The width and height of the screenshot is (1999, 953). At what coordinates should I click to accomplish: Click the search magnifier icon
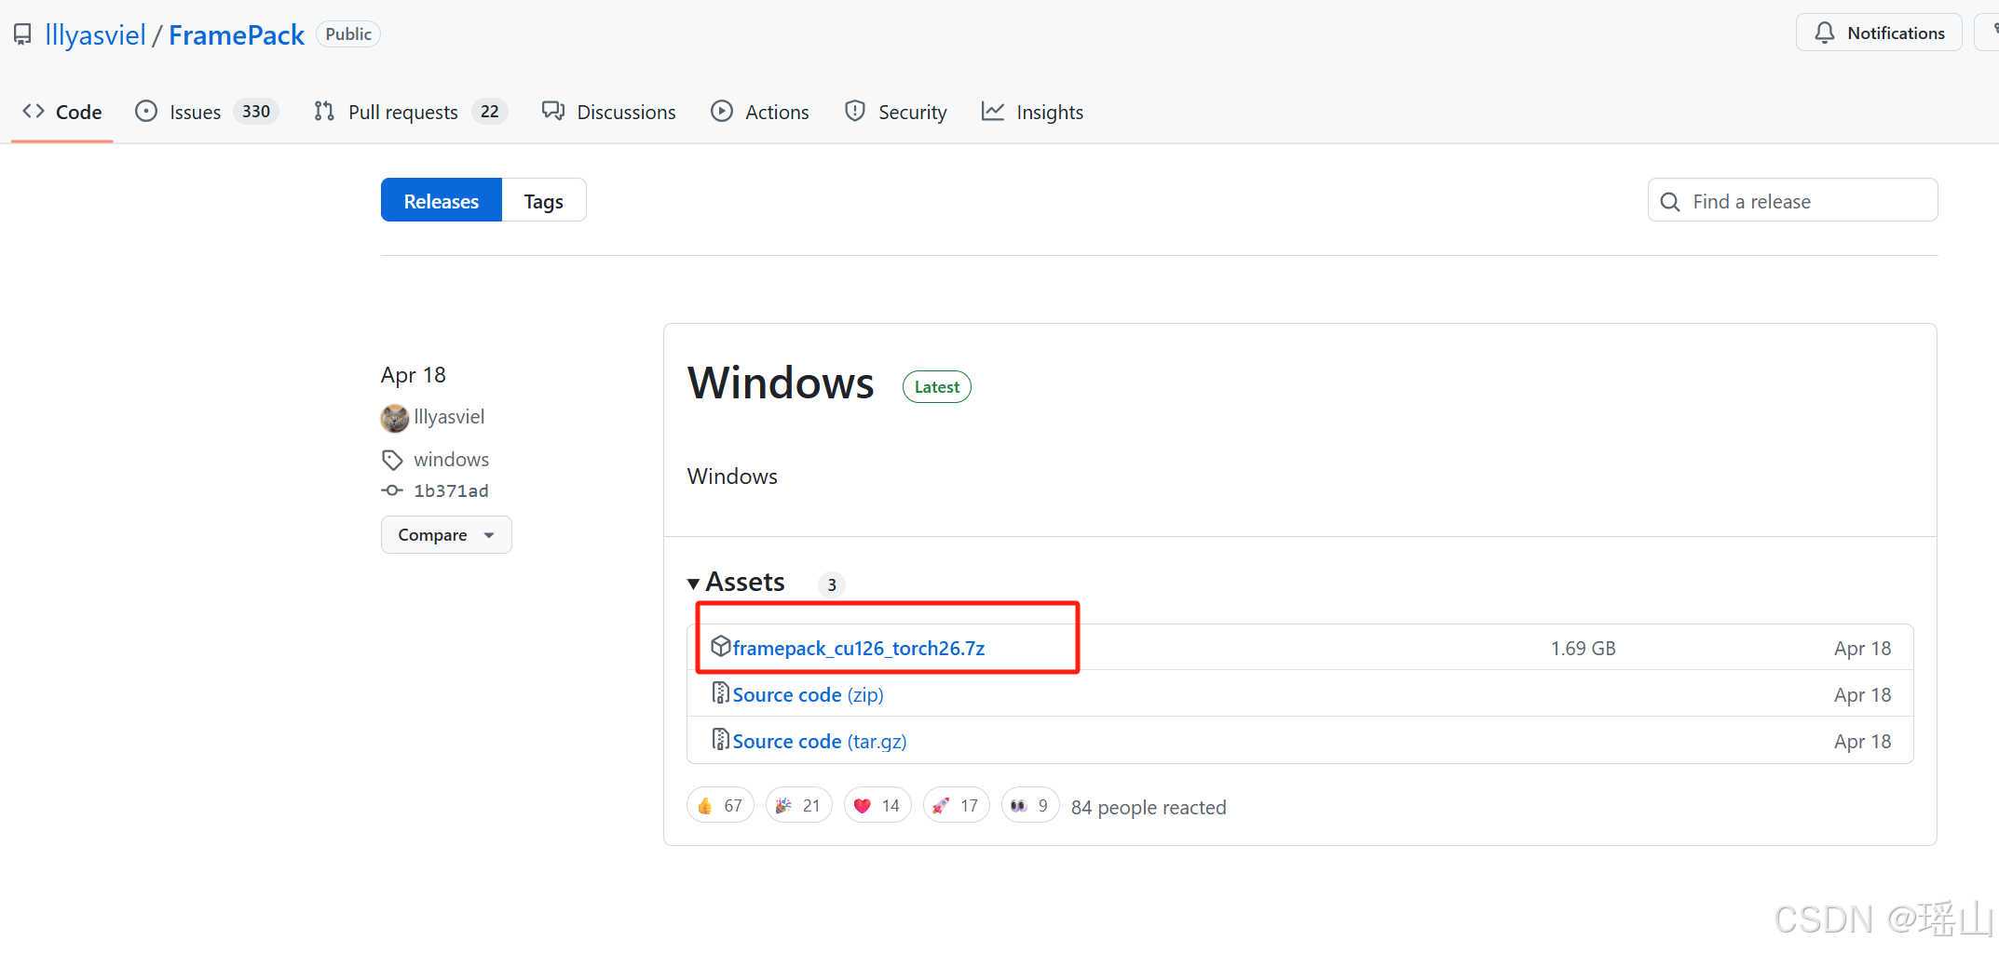(1670, 202)
